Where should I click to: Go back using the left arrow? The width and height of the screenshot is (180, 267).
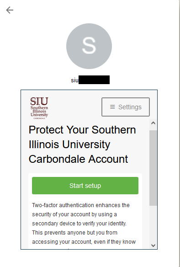pyautogui.click(x=10, y=10)
